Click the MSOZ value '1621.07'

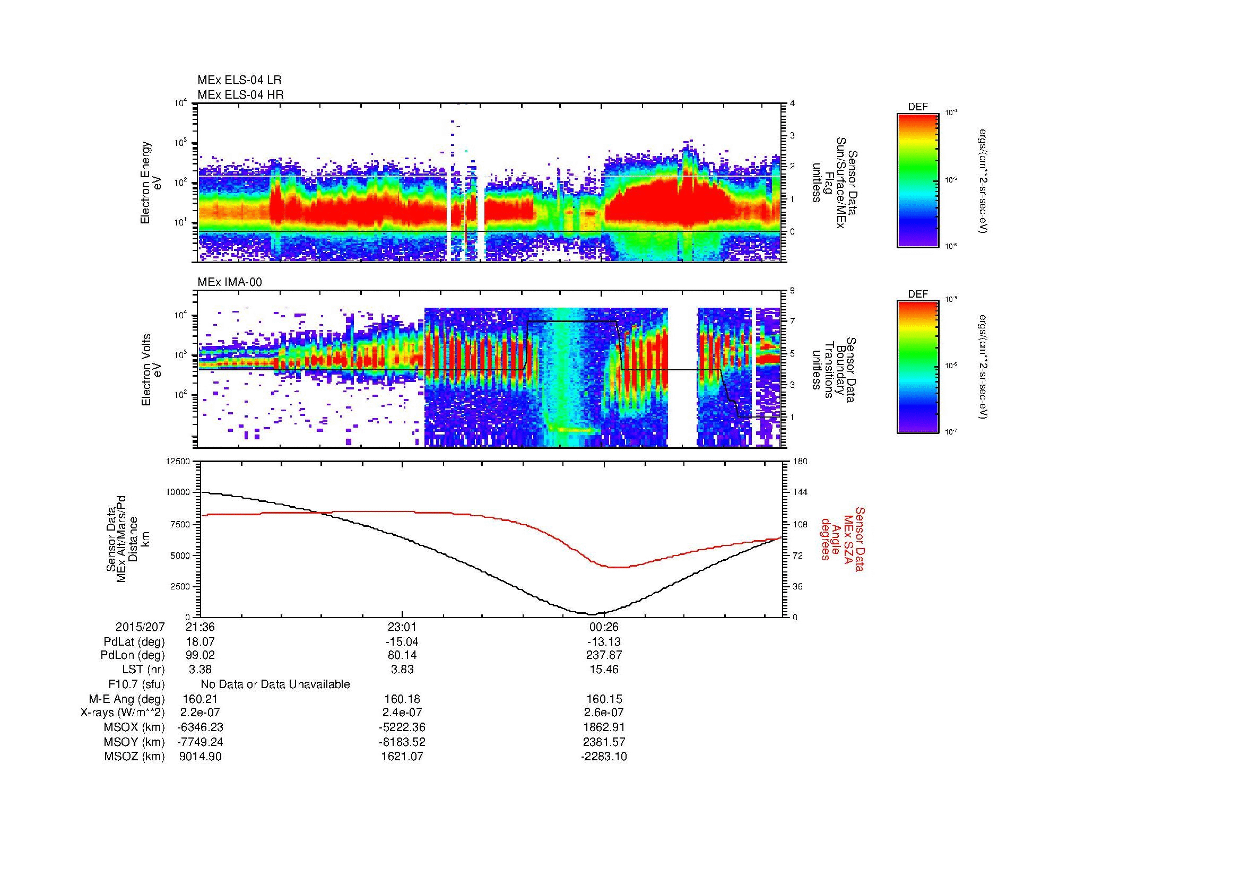pos(403,757)
